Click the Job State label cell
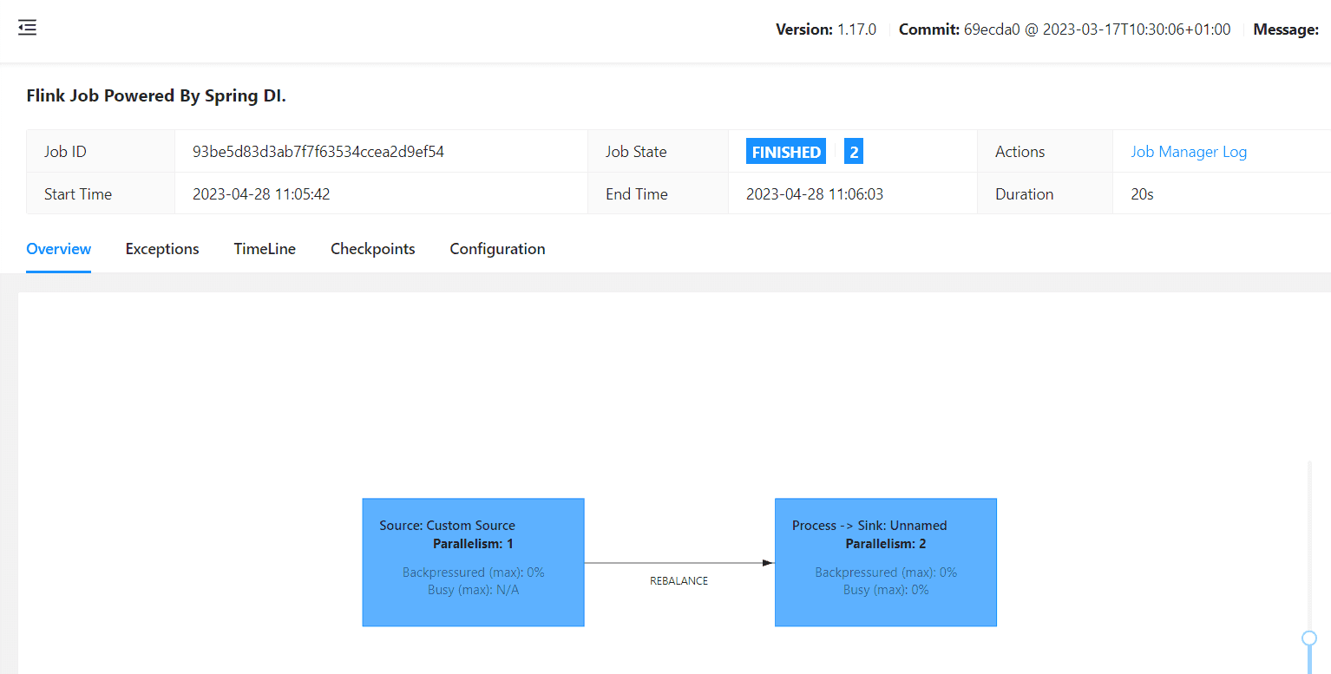This screenshot has width=1331, height=674. tap(658, 152)
